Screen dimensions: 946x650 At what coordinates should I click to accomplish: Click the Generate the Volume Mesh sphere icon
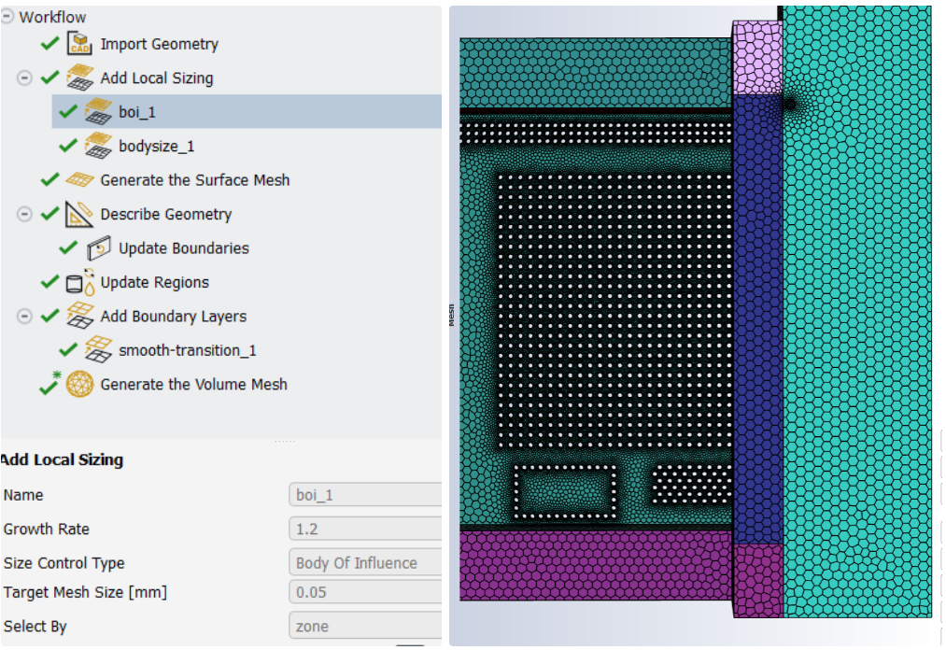click(79, 385)
